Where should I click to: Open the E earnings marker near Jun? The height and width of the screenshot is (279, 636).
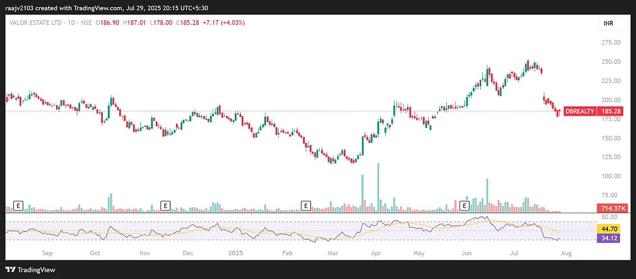coord(465,205)
